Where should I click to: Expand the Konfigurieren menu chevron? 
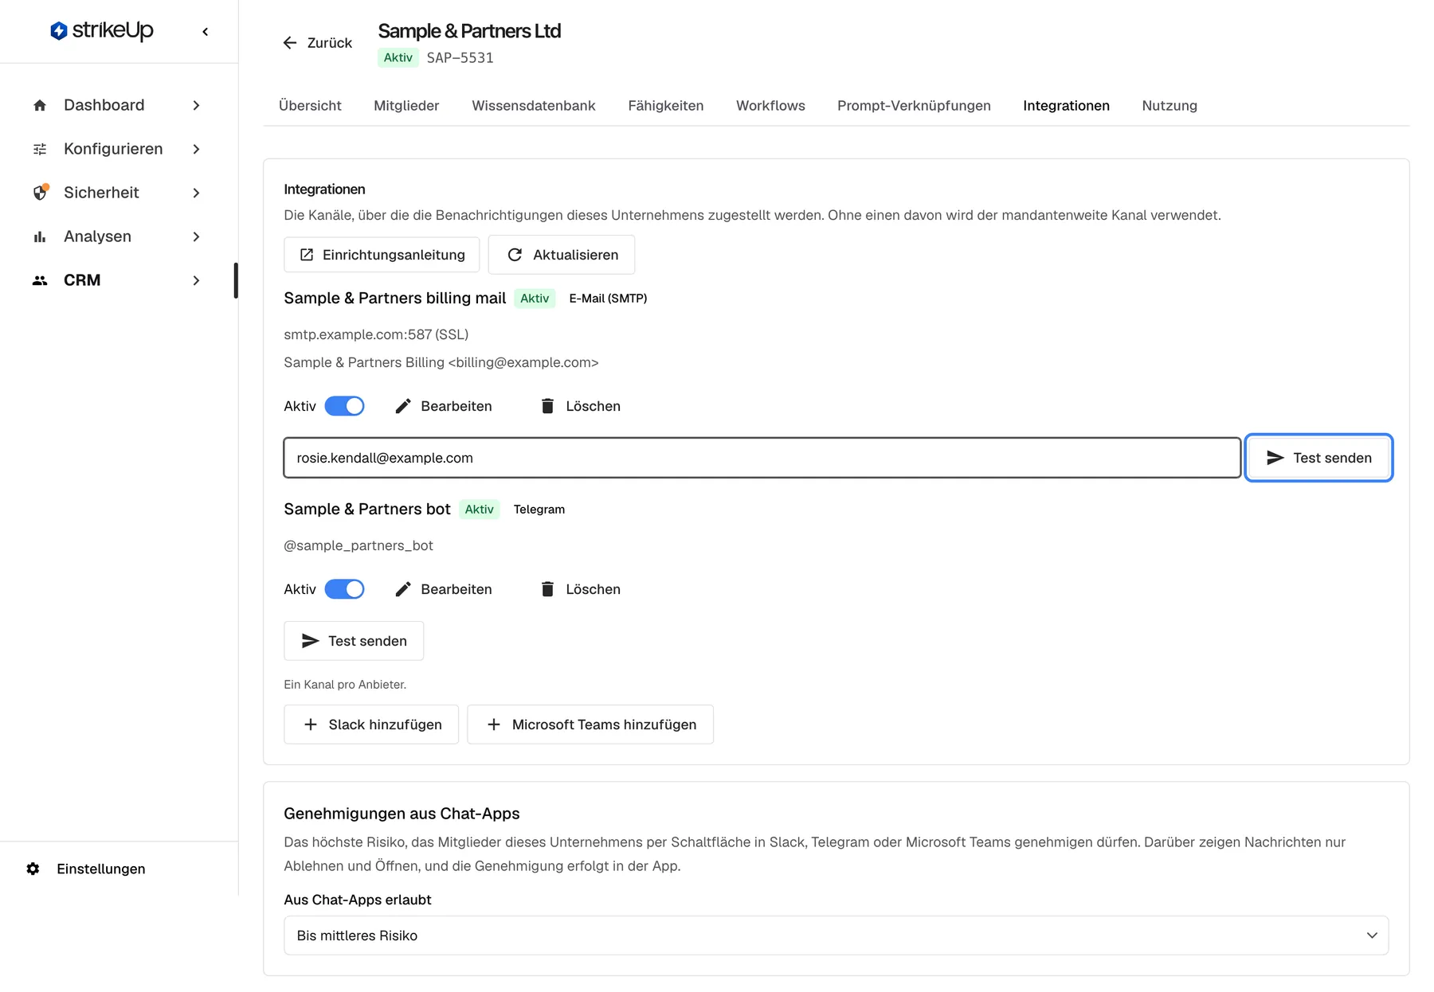pos(196,149)
